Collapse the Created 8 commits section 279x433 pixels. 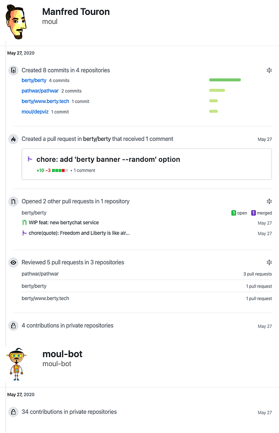point(269,71)
